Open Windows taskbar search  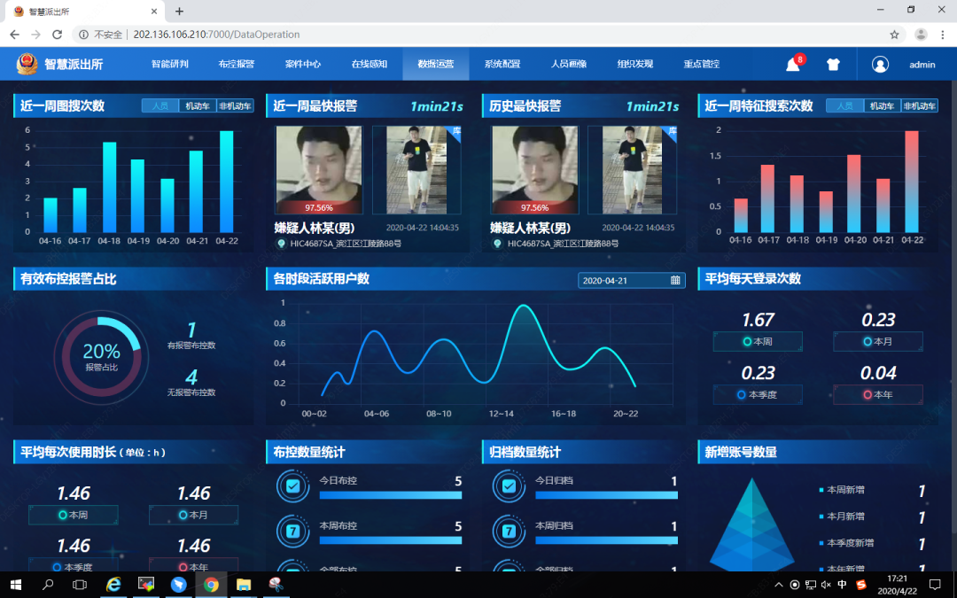[x=48, y=585]
